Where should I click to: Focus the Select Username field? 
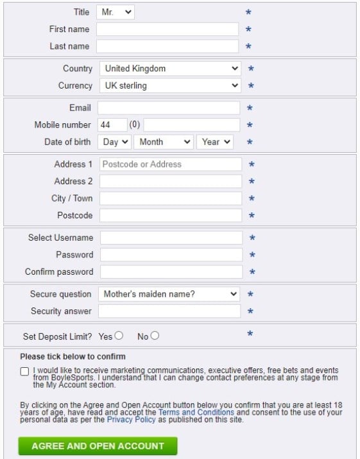coord(171,238)
